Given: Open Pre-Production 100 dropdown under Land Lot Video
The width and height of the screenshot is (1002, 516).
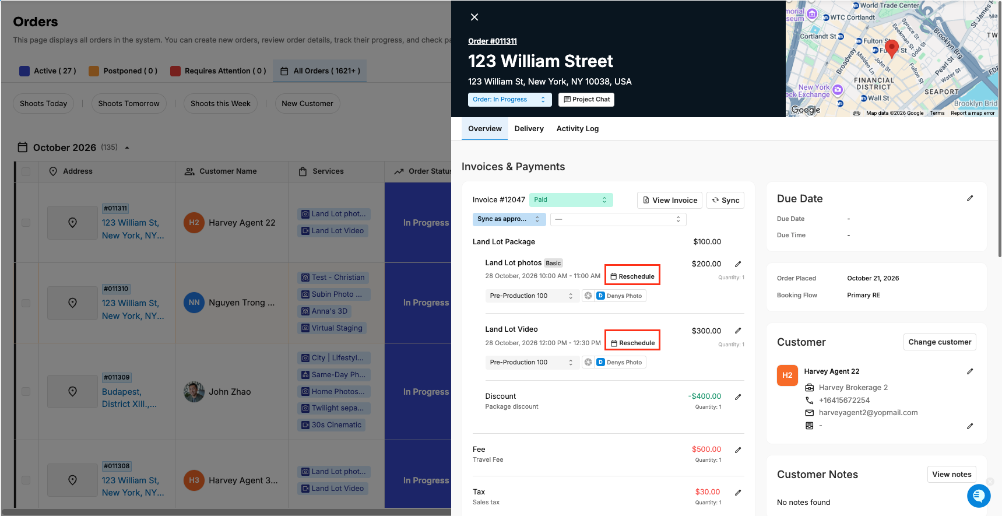Looking at the screenshot, I should [x=532, y=362].
